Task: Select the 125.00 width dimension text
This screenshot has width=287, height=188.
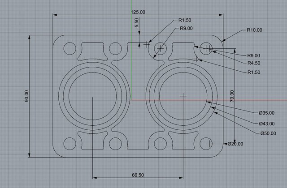Action: pos(139,12)
